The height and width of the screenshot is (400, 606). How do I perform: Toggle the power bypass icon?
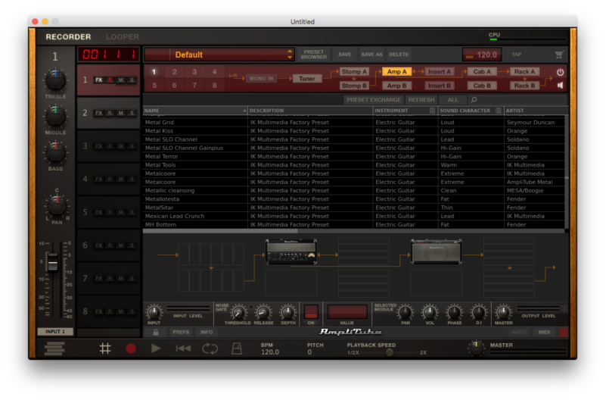click(560, 72)
